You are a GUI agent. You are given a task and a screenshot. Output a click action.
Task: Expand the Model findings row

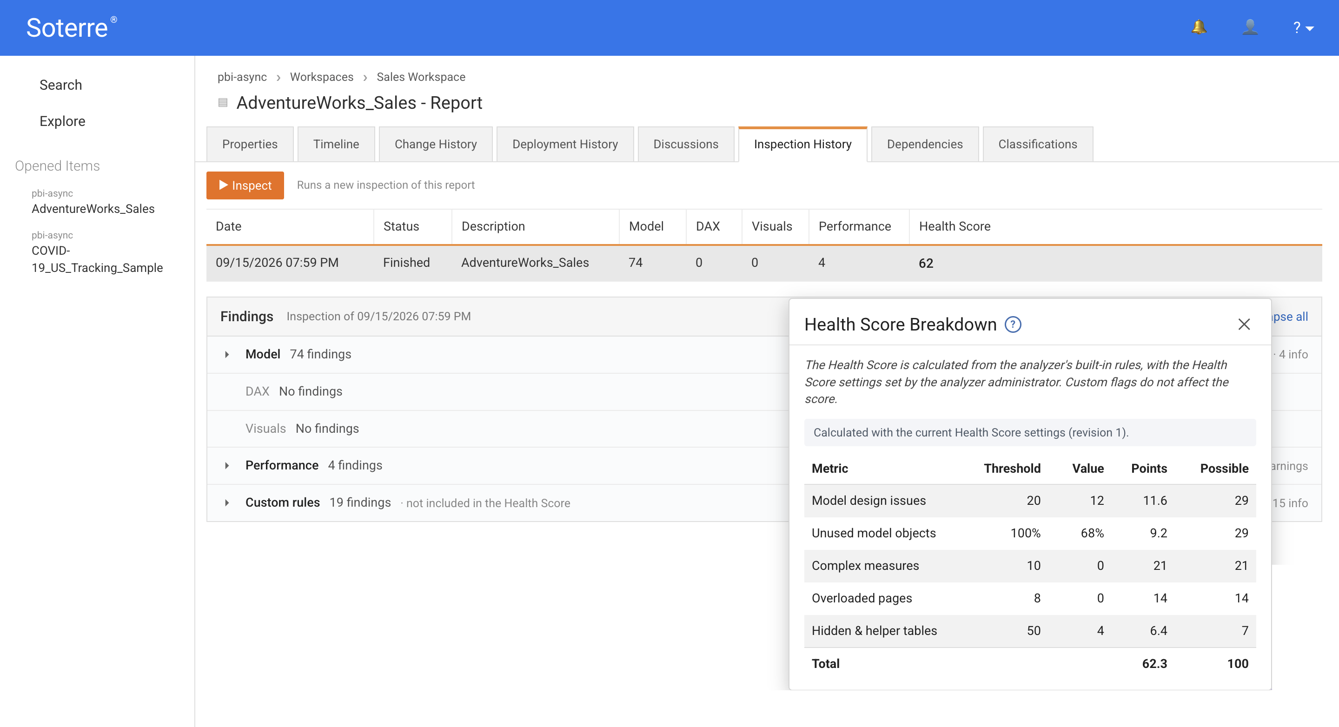point(226,354)
